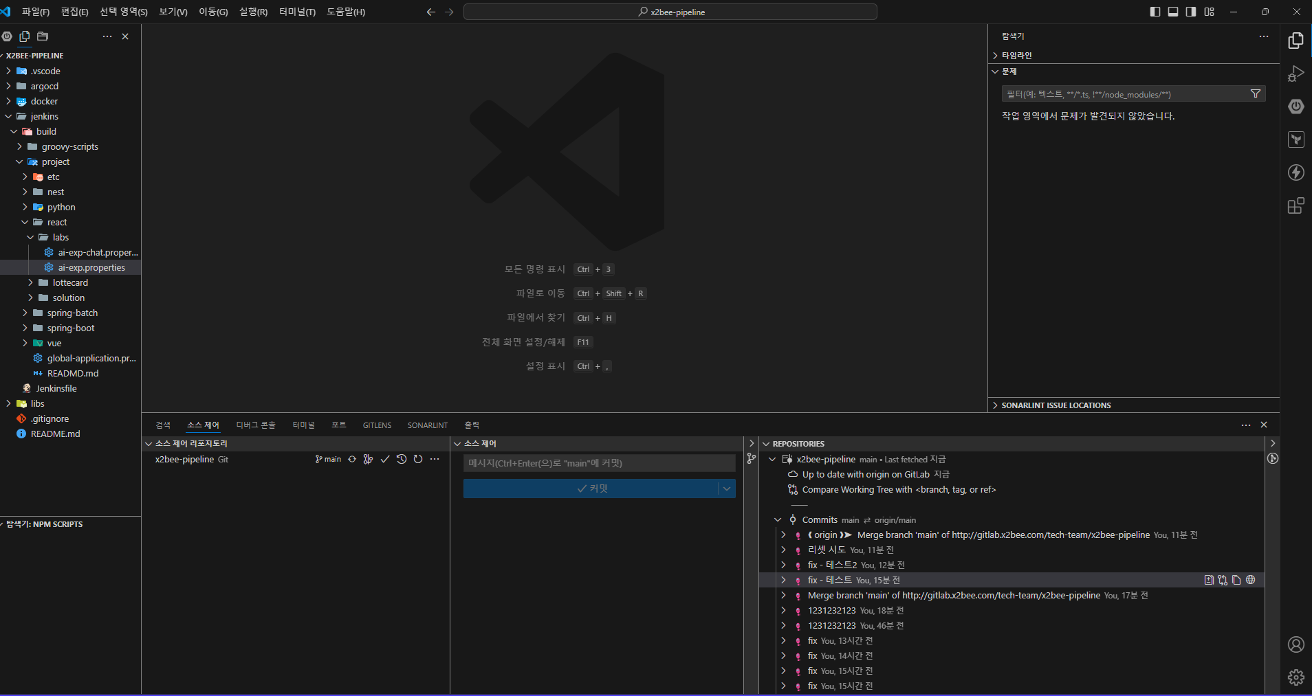Open the commit button dropdown arrow
Image resolution: width=1312 pixels, height=696 pixels.
727,489
